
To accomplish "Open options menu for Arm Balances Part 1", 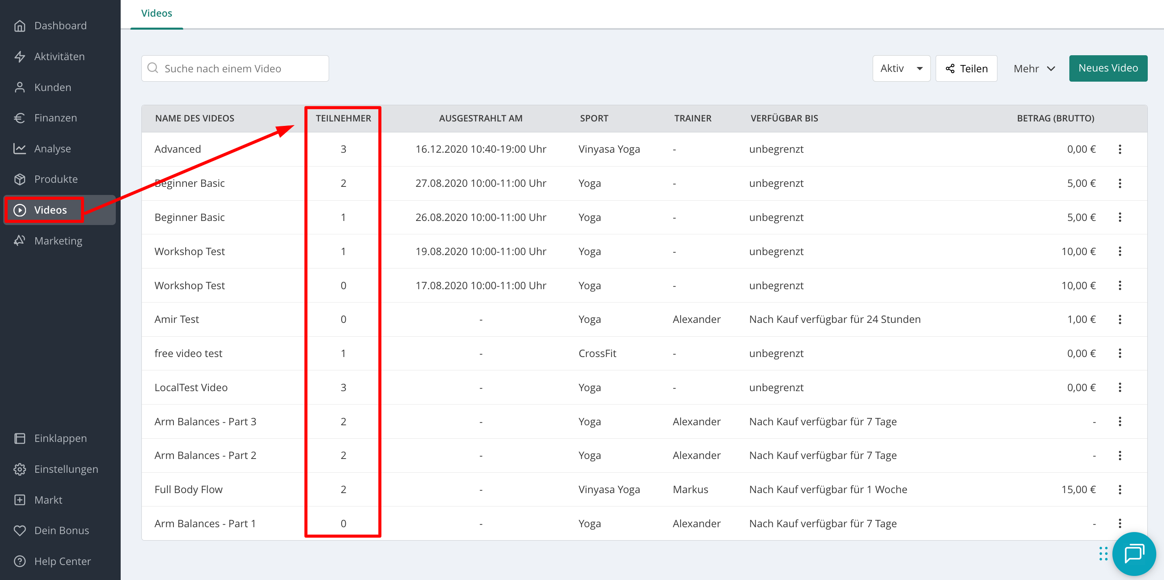I will (1120, 524).
